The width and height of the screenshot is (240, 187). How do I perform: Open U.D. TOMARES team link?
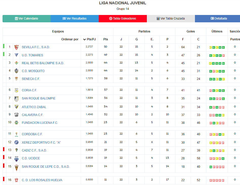point(32,55)
